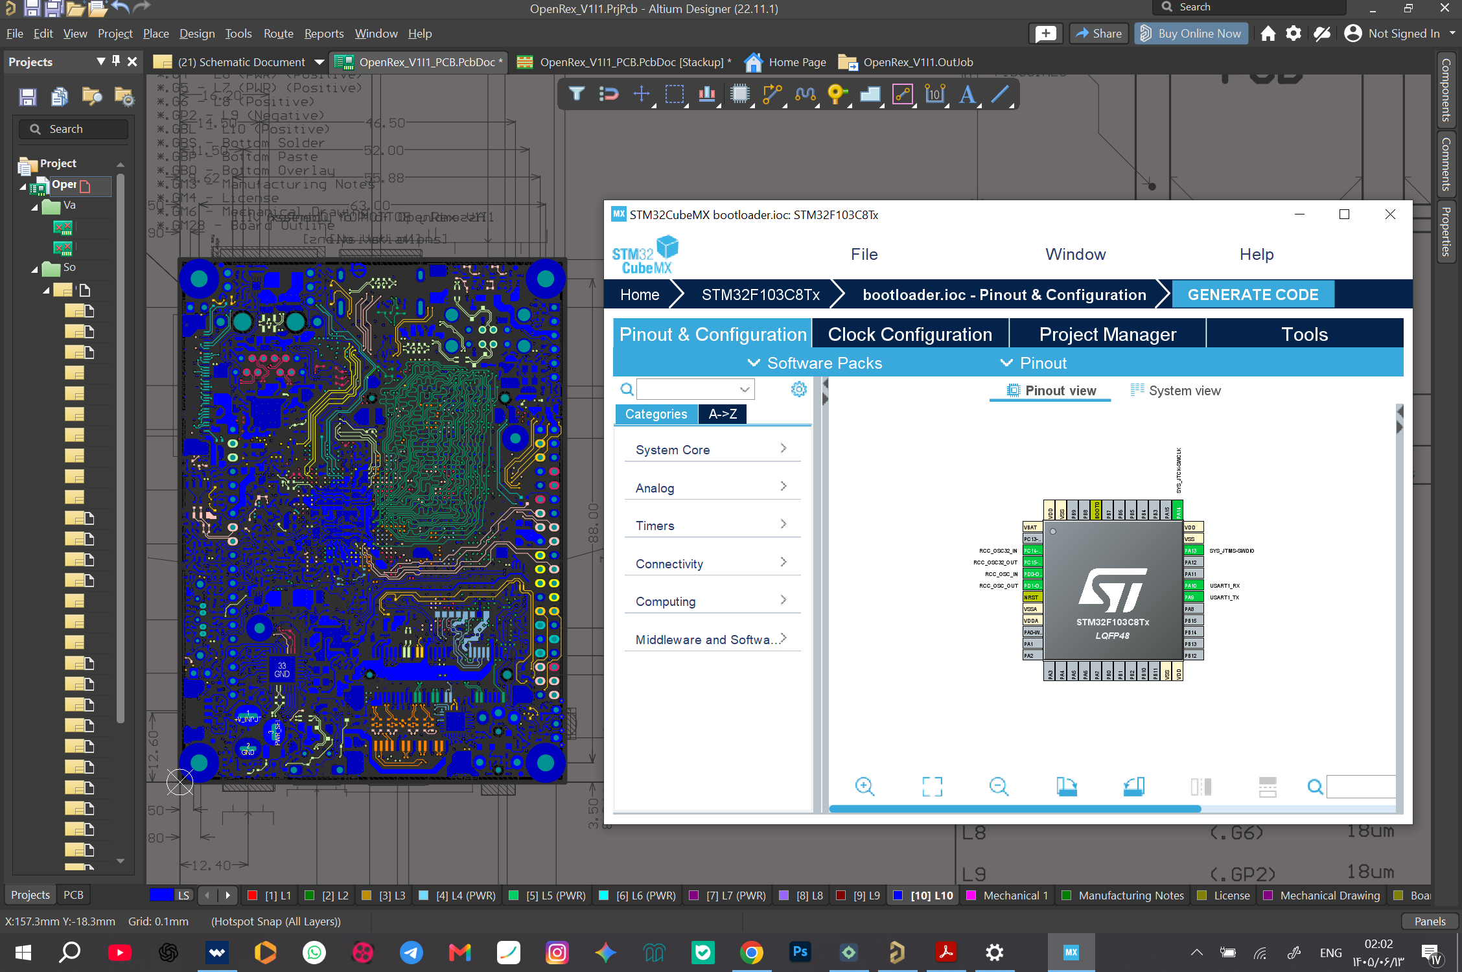Click STM32F103C8Tx breadcrumb
1462x972 pixels.
[760, 295]
